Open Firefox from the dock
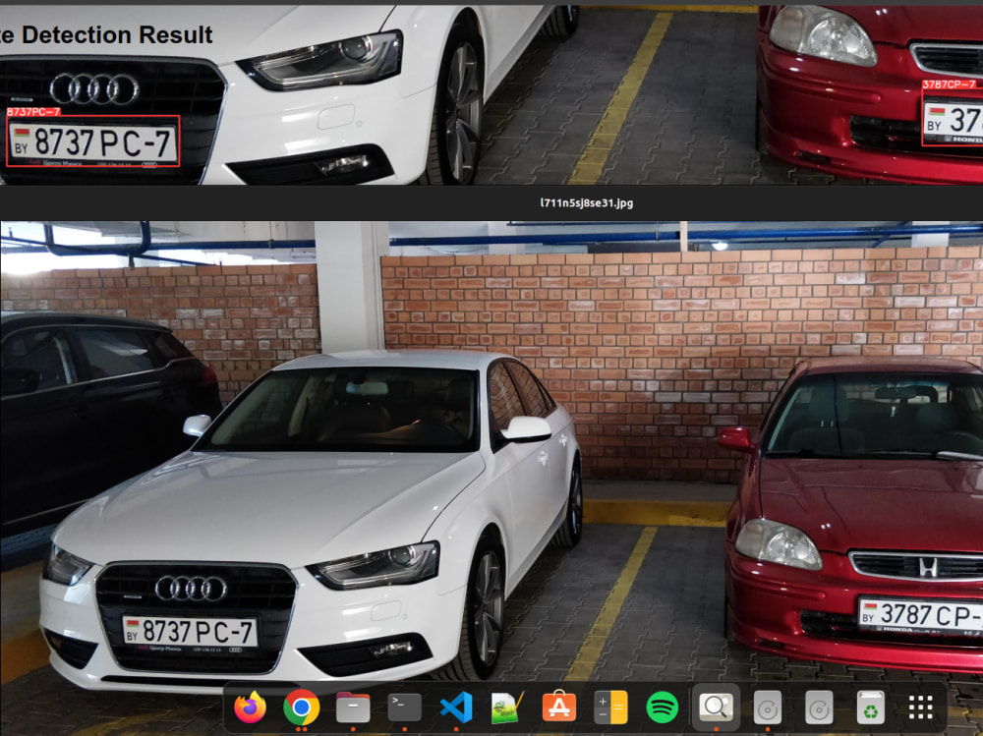This screenshot has width=983, height=736. [250, 708]
